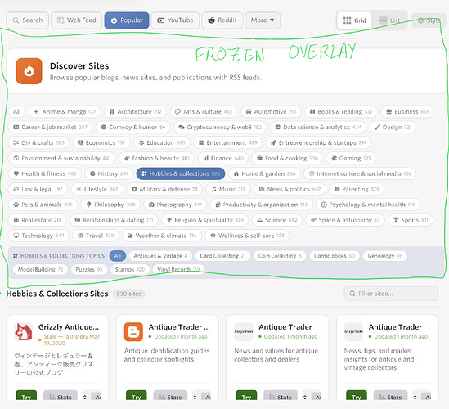The width and height of the screenshot is (449, 409).
Task: Pick Diy & crafts category
Action: pyautogui.click(x=38, y=142)
